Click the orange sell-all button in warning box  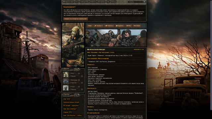(x=76, y=19)
